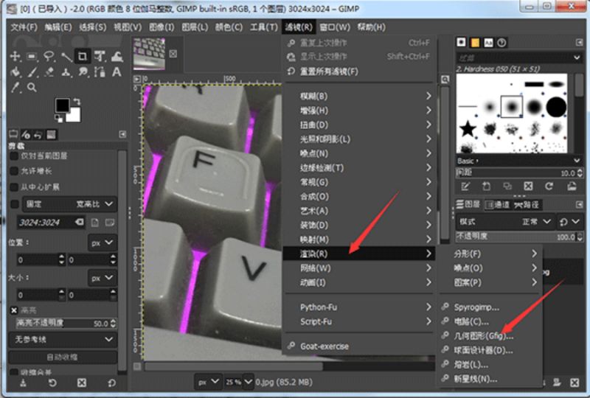Open the 位置 px unit dropdown
590x398 pixels.
tap(102, 243)
